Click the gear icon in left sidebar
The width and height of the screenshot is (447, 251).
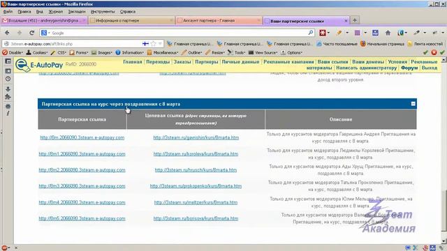(8, 107)
